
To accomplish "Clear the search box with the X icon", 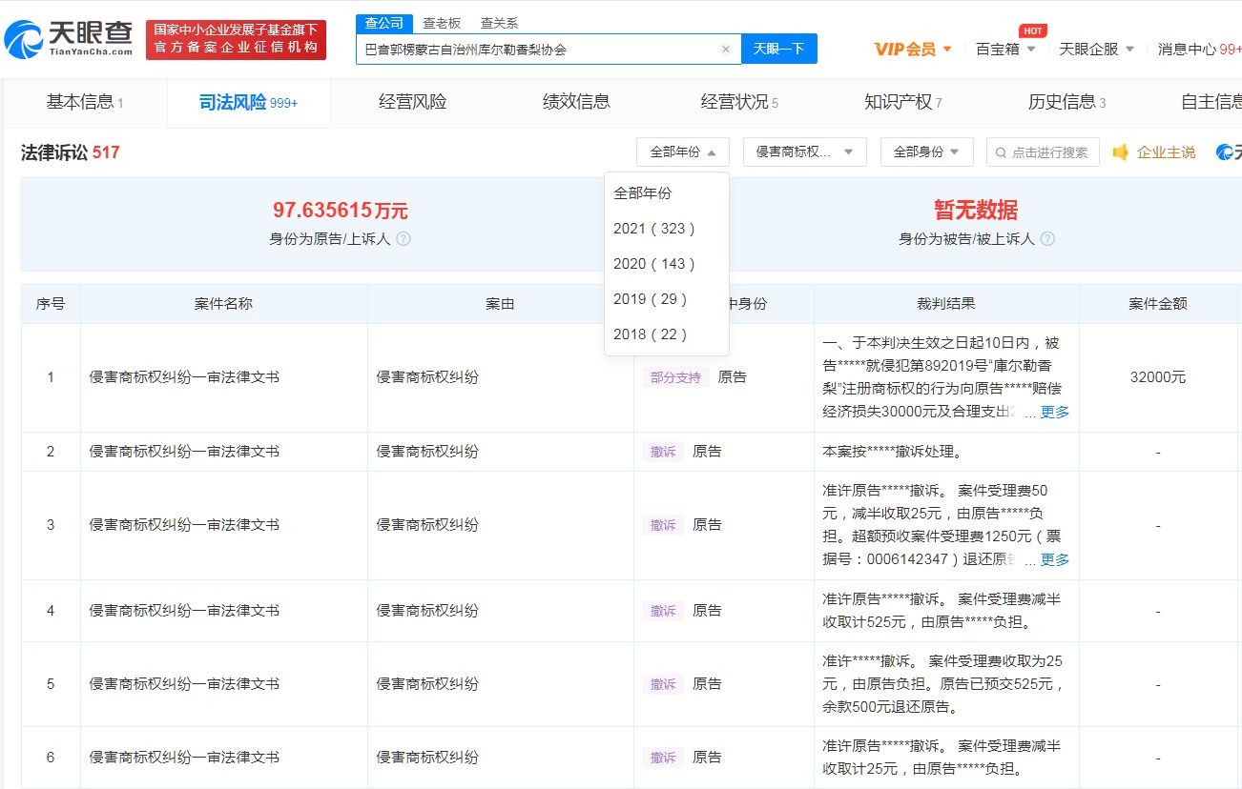I will click(725, 49).
